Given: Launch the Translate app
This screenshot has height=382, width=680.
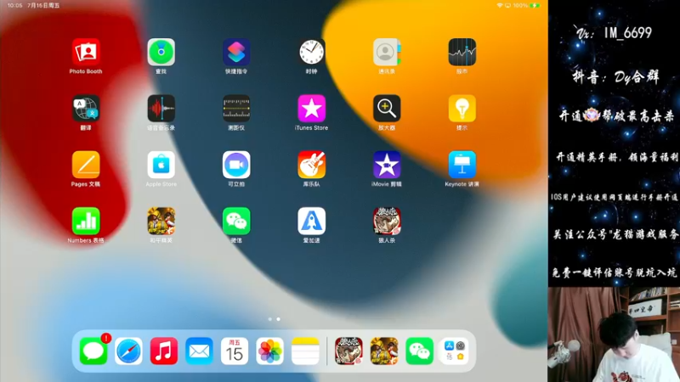Looking at the screenshot, I should (x=86, y=109).
